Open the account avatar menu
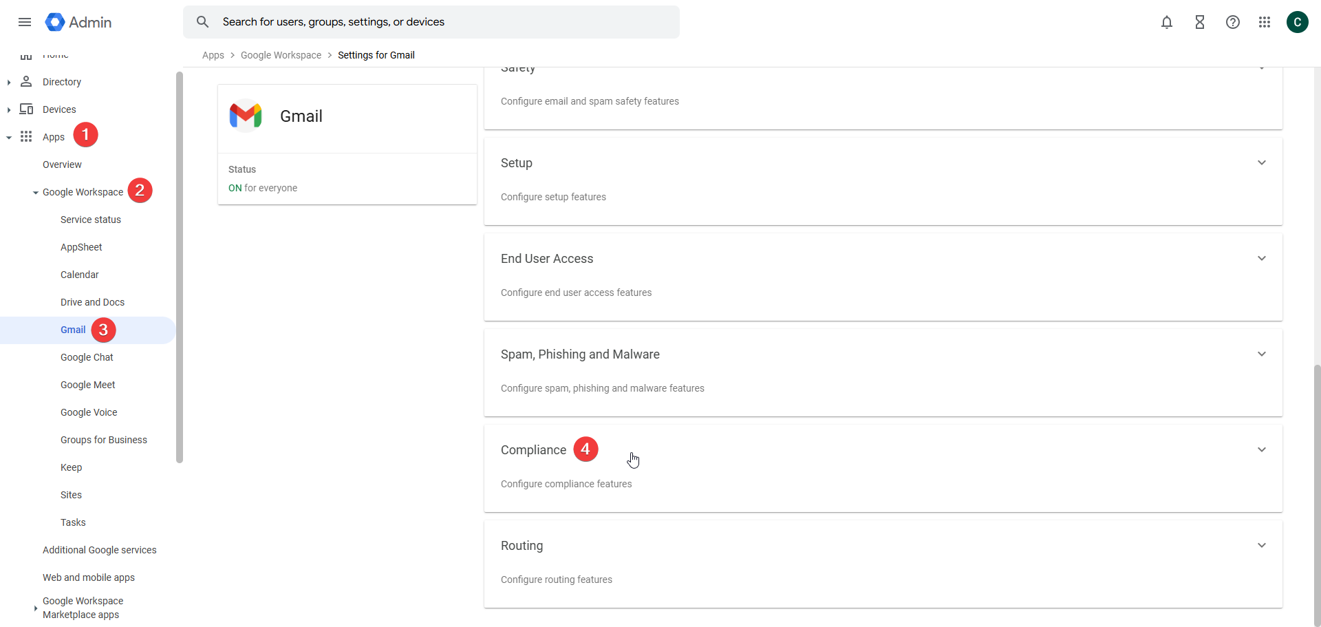 tap(1297, 22)
